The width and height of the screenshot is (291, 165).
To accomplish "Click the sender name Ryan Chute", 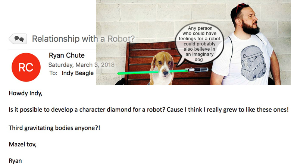I will tap(67, 55).
